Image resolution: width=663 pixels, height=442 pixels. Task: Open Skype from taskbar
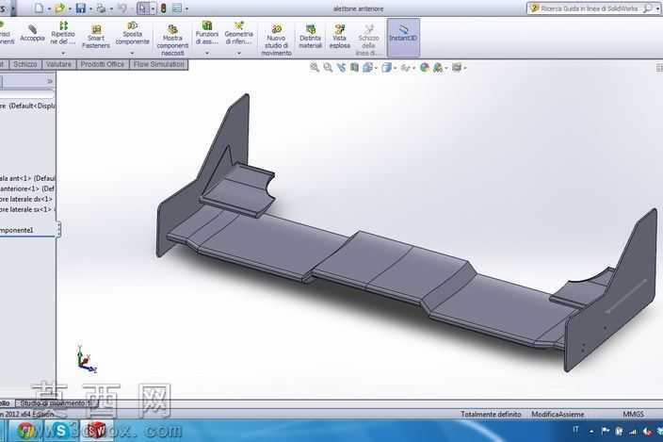pyautogui.click(x=61, y=431)
